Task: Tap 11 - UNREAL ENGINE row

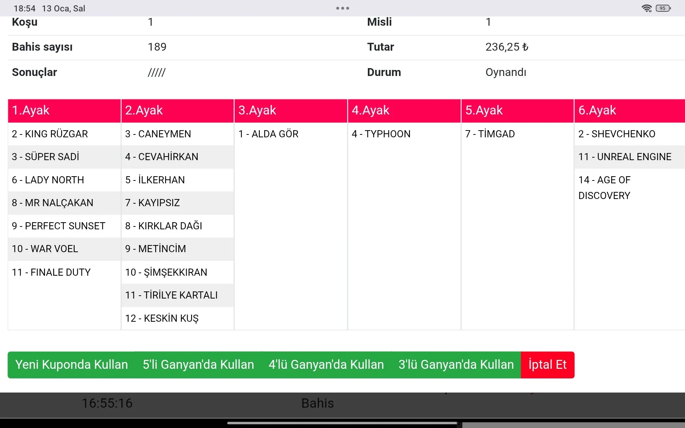Action: pos(625,157)
